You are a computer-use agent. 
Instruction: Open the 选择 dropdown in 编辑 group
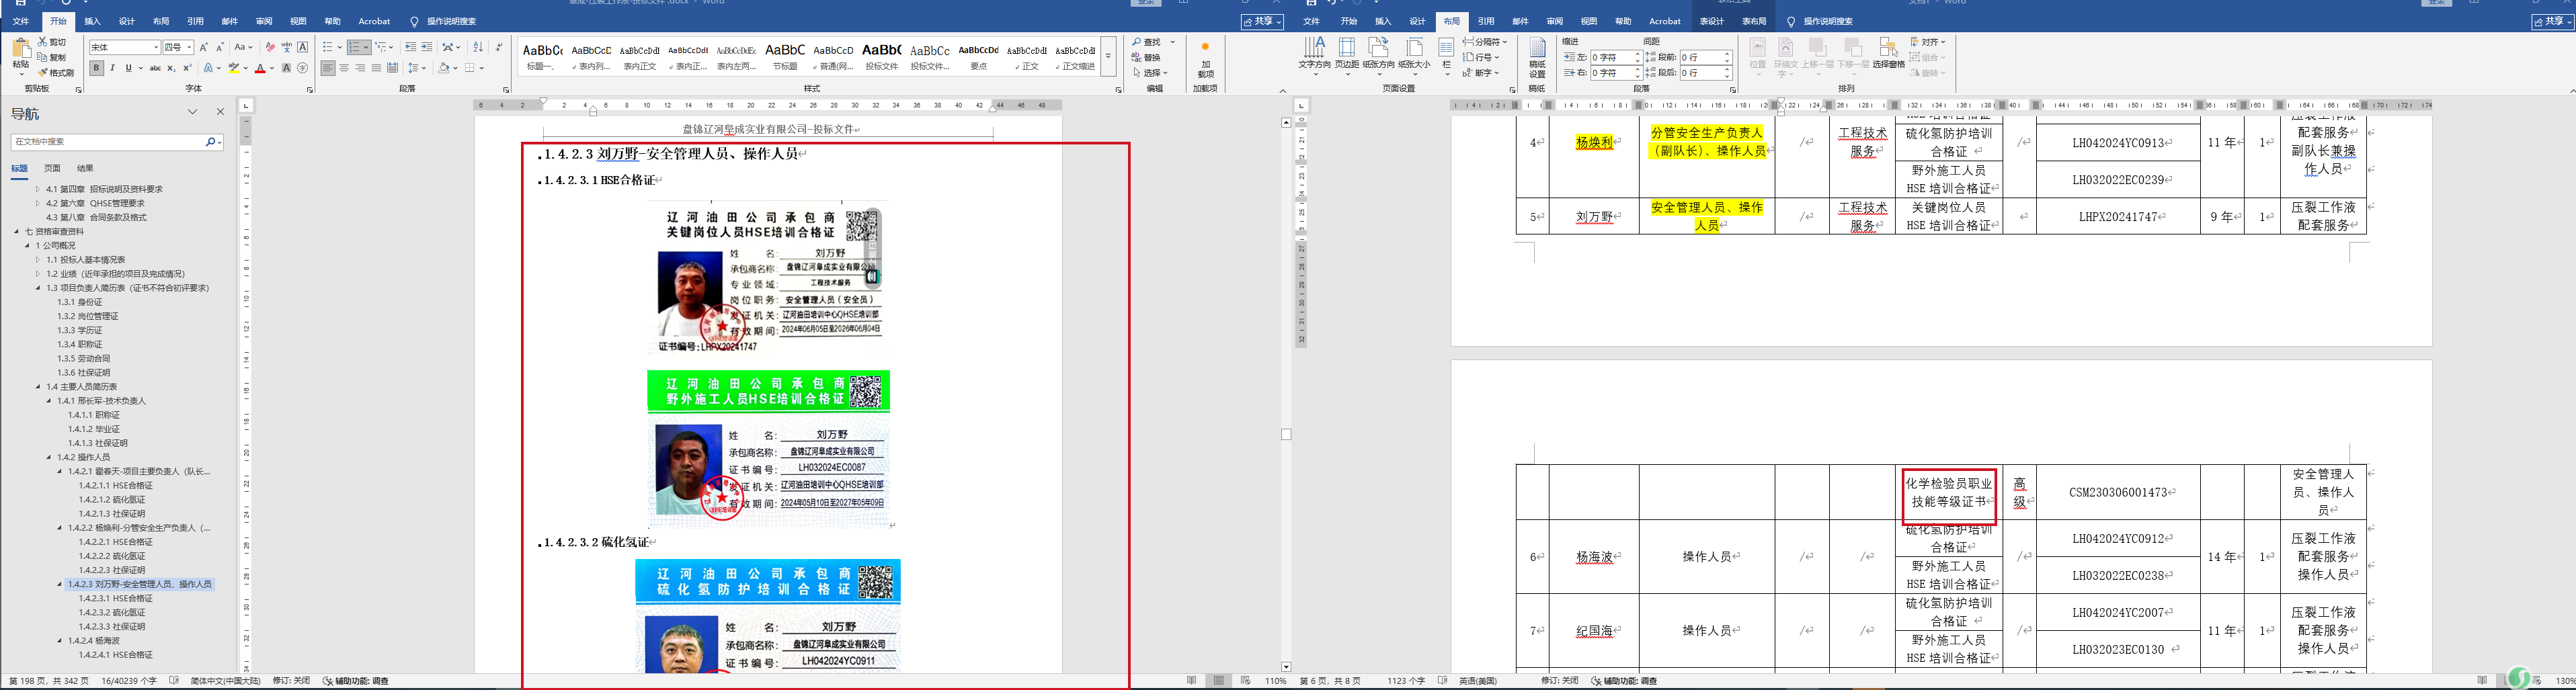click(1151, 73)
